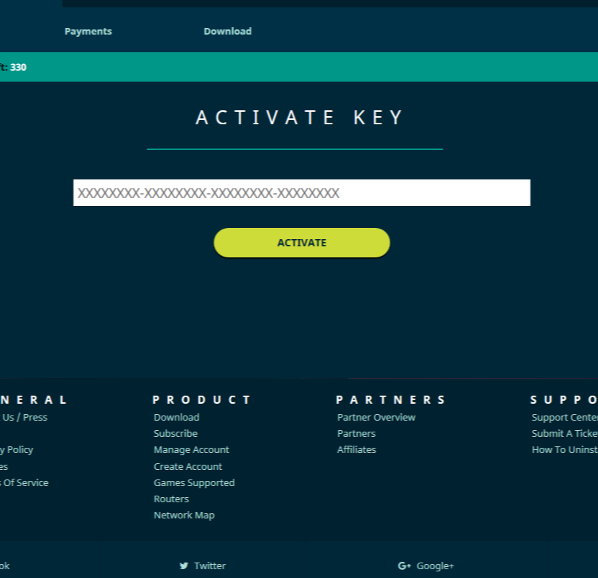This screenshot has width=598, height=578.
Task: Select the Create Account link
Action: click(187, 466)
